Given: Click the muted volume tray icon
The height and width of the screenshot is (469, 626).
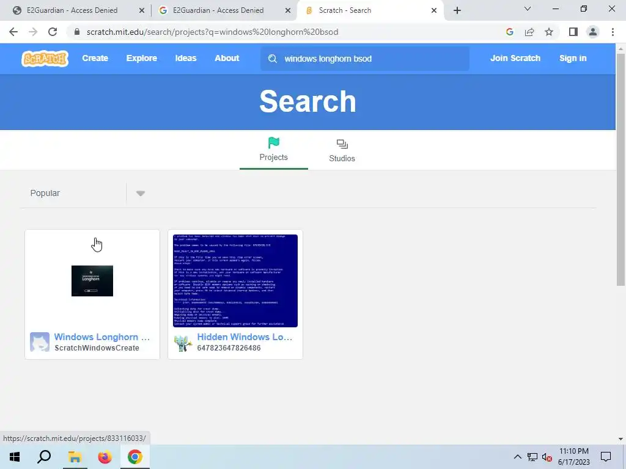Looking at the screenshot, I should click(547, 457).
